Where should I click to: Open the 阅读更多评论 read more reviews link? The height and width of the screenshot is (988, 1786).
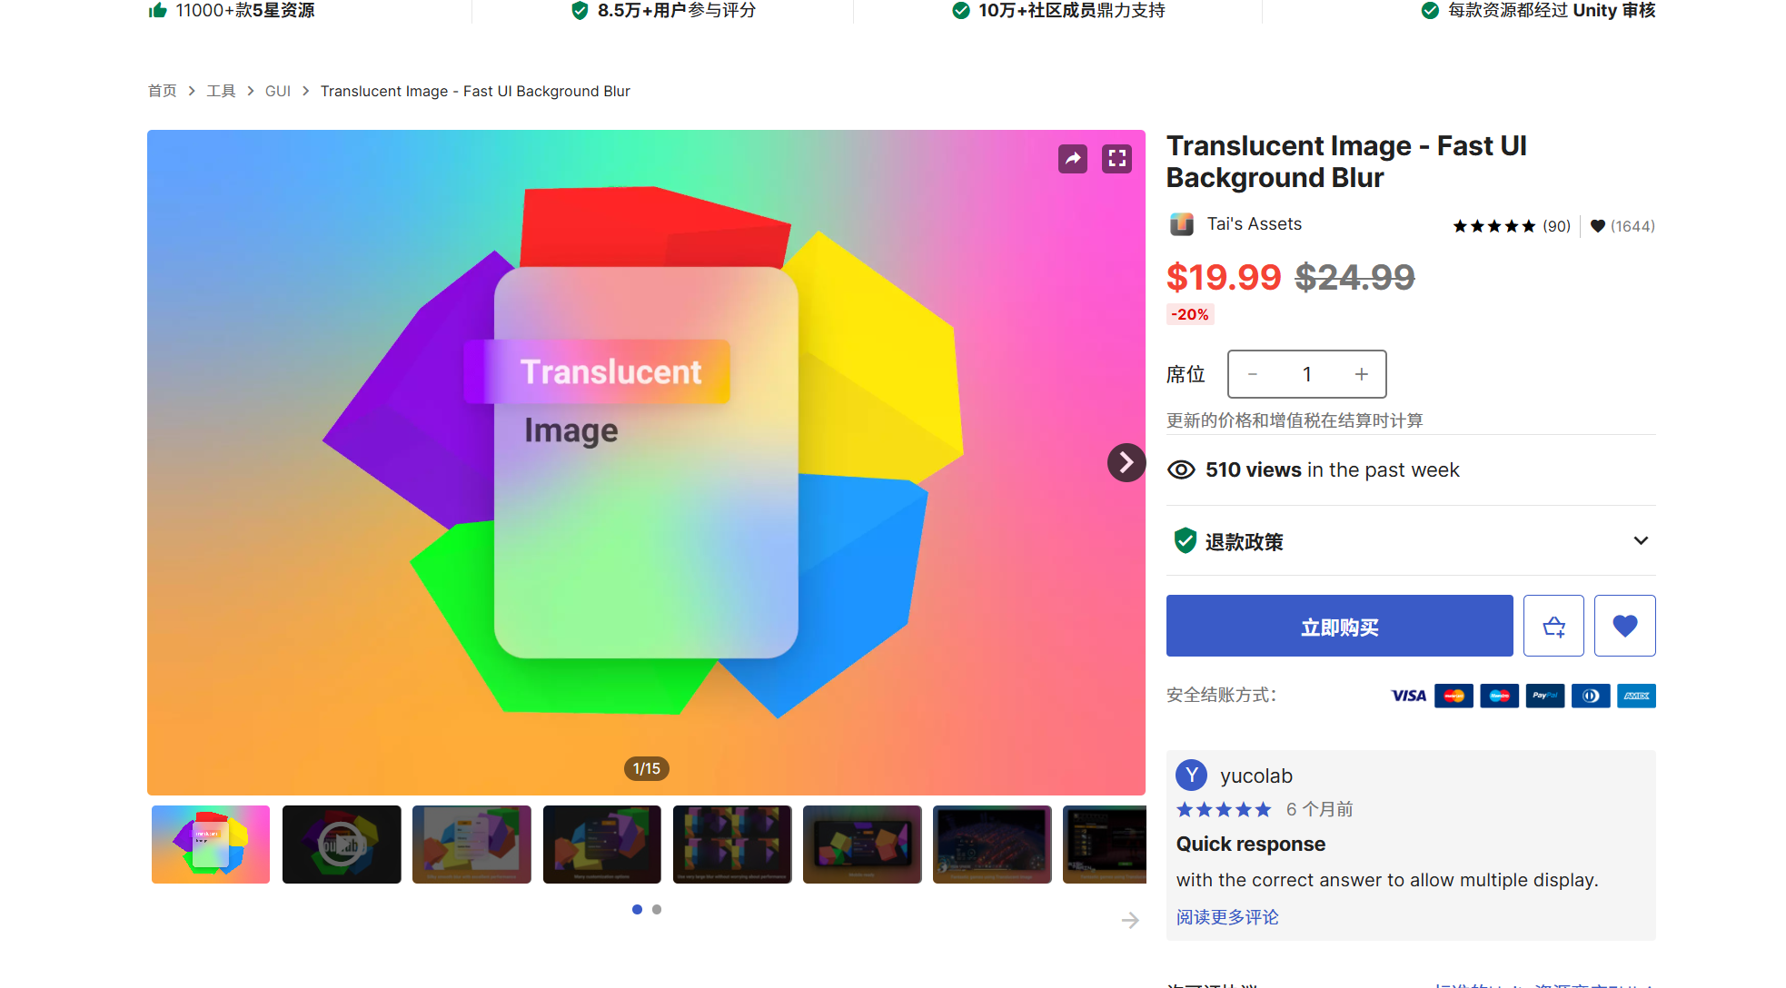[x=1227, y=917]
